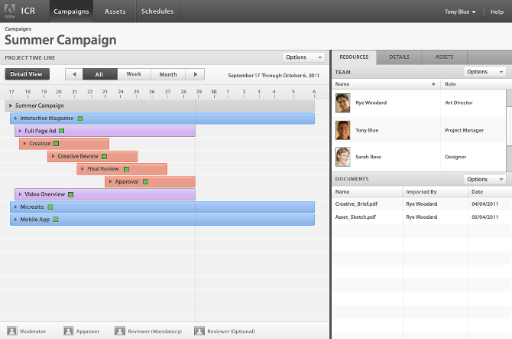
Task: Click Rye Woodard's photo thumbnail
Action: click(x=343, y=103)
